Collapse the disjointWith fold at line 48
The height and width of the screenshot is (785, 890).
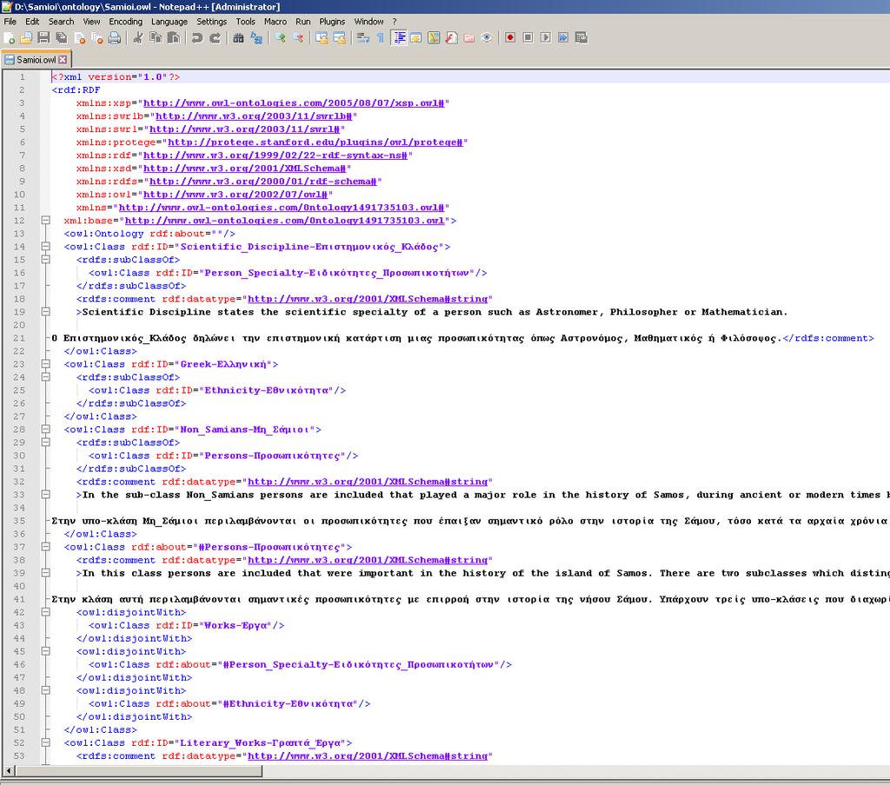45,690
